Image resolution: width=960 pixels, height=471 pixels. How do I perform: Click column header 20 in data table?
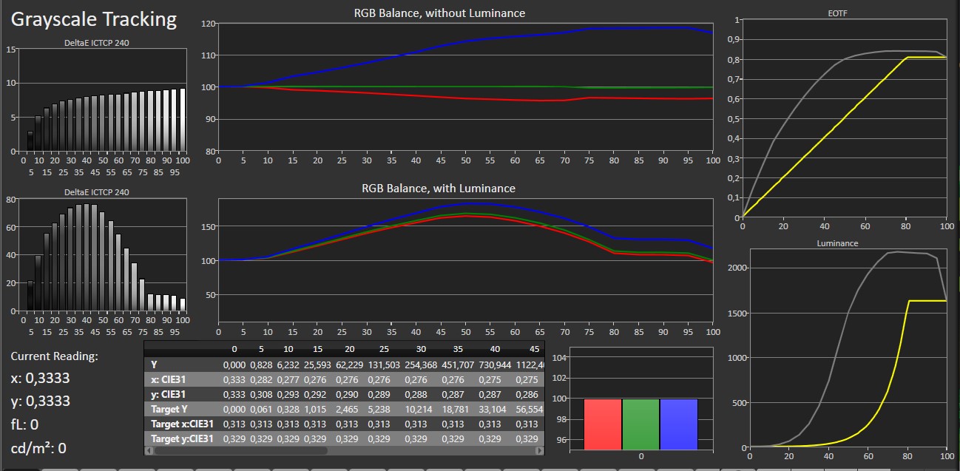click(x=347, y=349)
